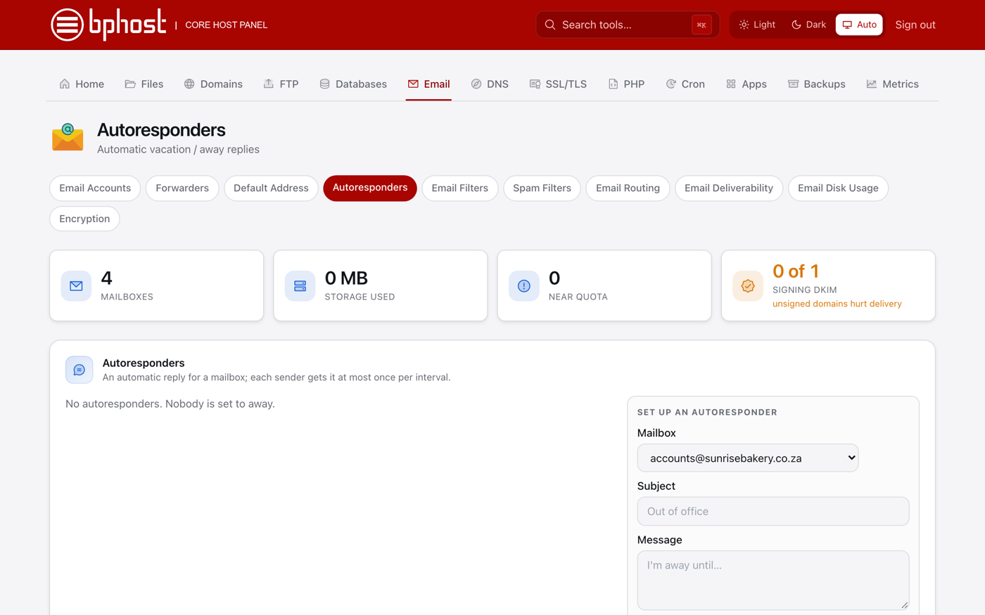Open Spam Filters section

pyautogui.click(x=542, y=188)
